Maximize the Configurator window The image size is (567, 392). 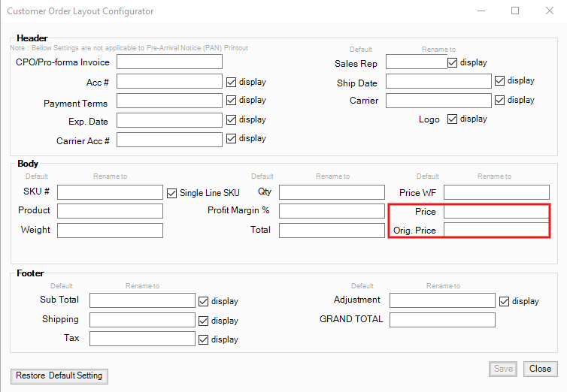(x=515, y=11)
